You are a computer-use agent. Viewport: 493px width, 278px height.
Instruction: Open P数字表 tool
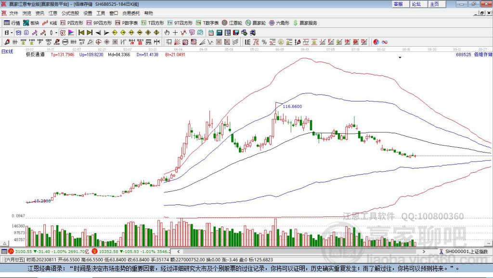click(x=127, y=23)
